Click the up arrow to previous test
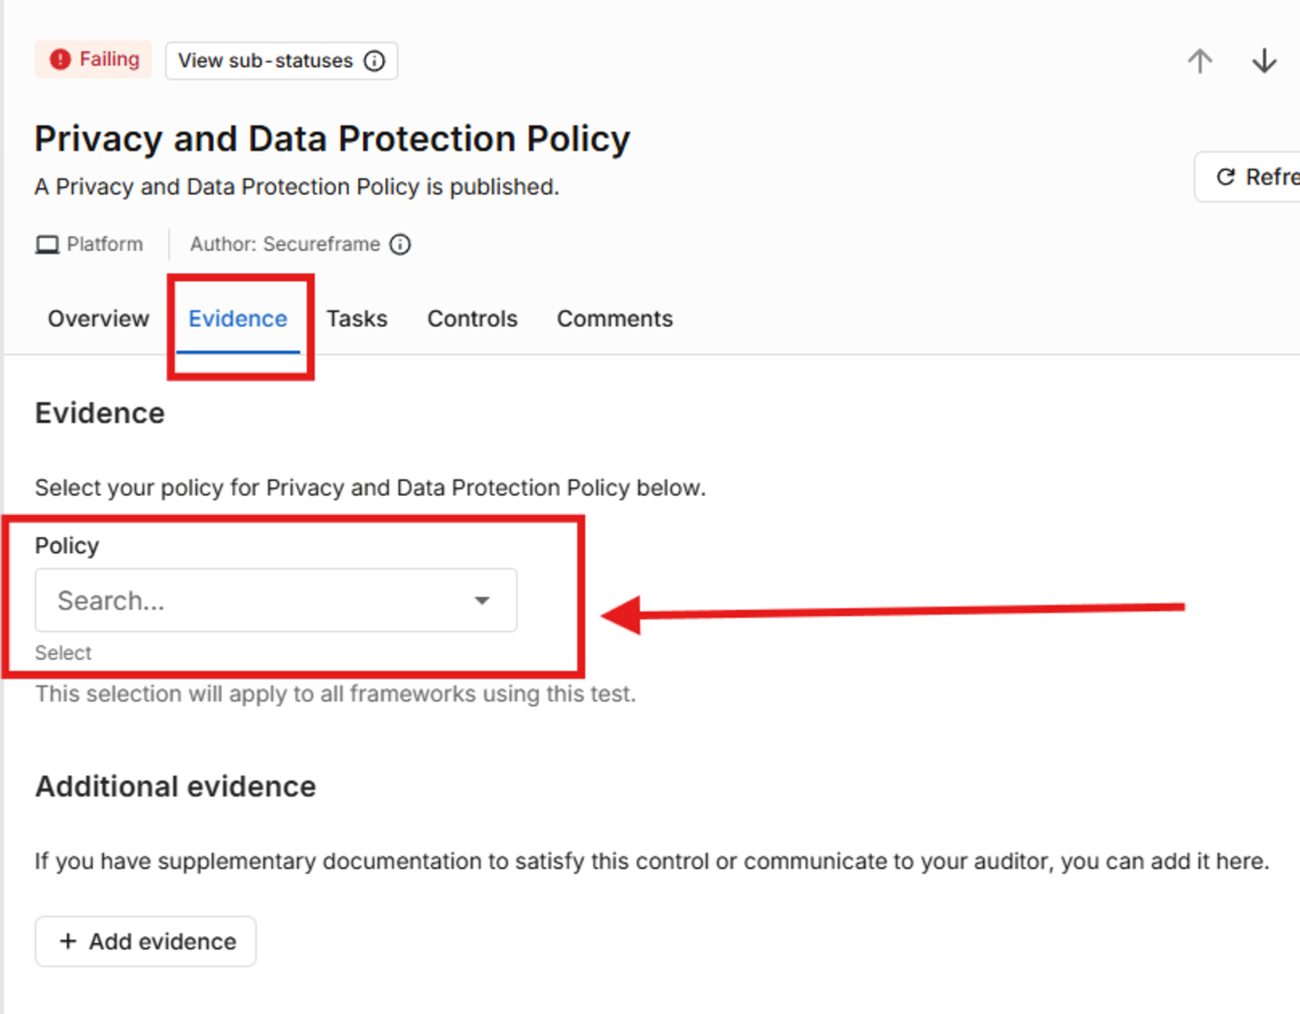 [1199, 61]
